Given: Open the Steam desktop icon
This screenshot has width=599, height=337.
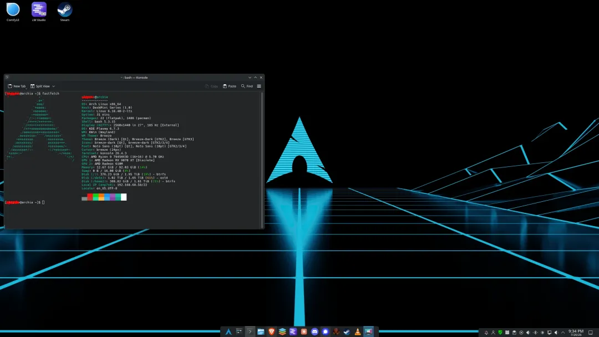Looking at the screenshot, I should [x=64, y=12].
